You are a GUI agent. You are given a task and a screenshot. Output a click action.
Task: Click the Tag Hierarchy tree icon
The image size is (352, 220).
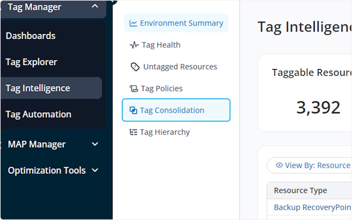tap(133, 132)
